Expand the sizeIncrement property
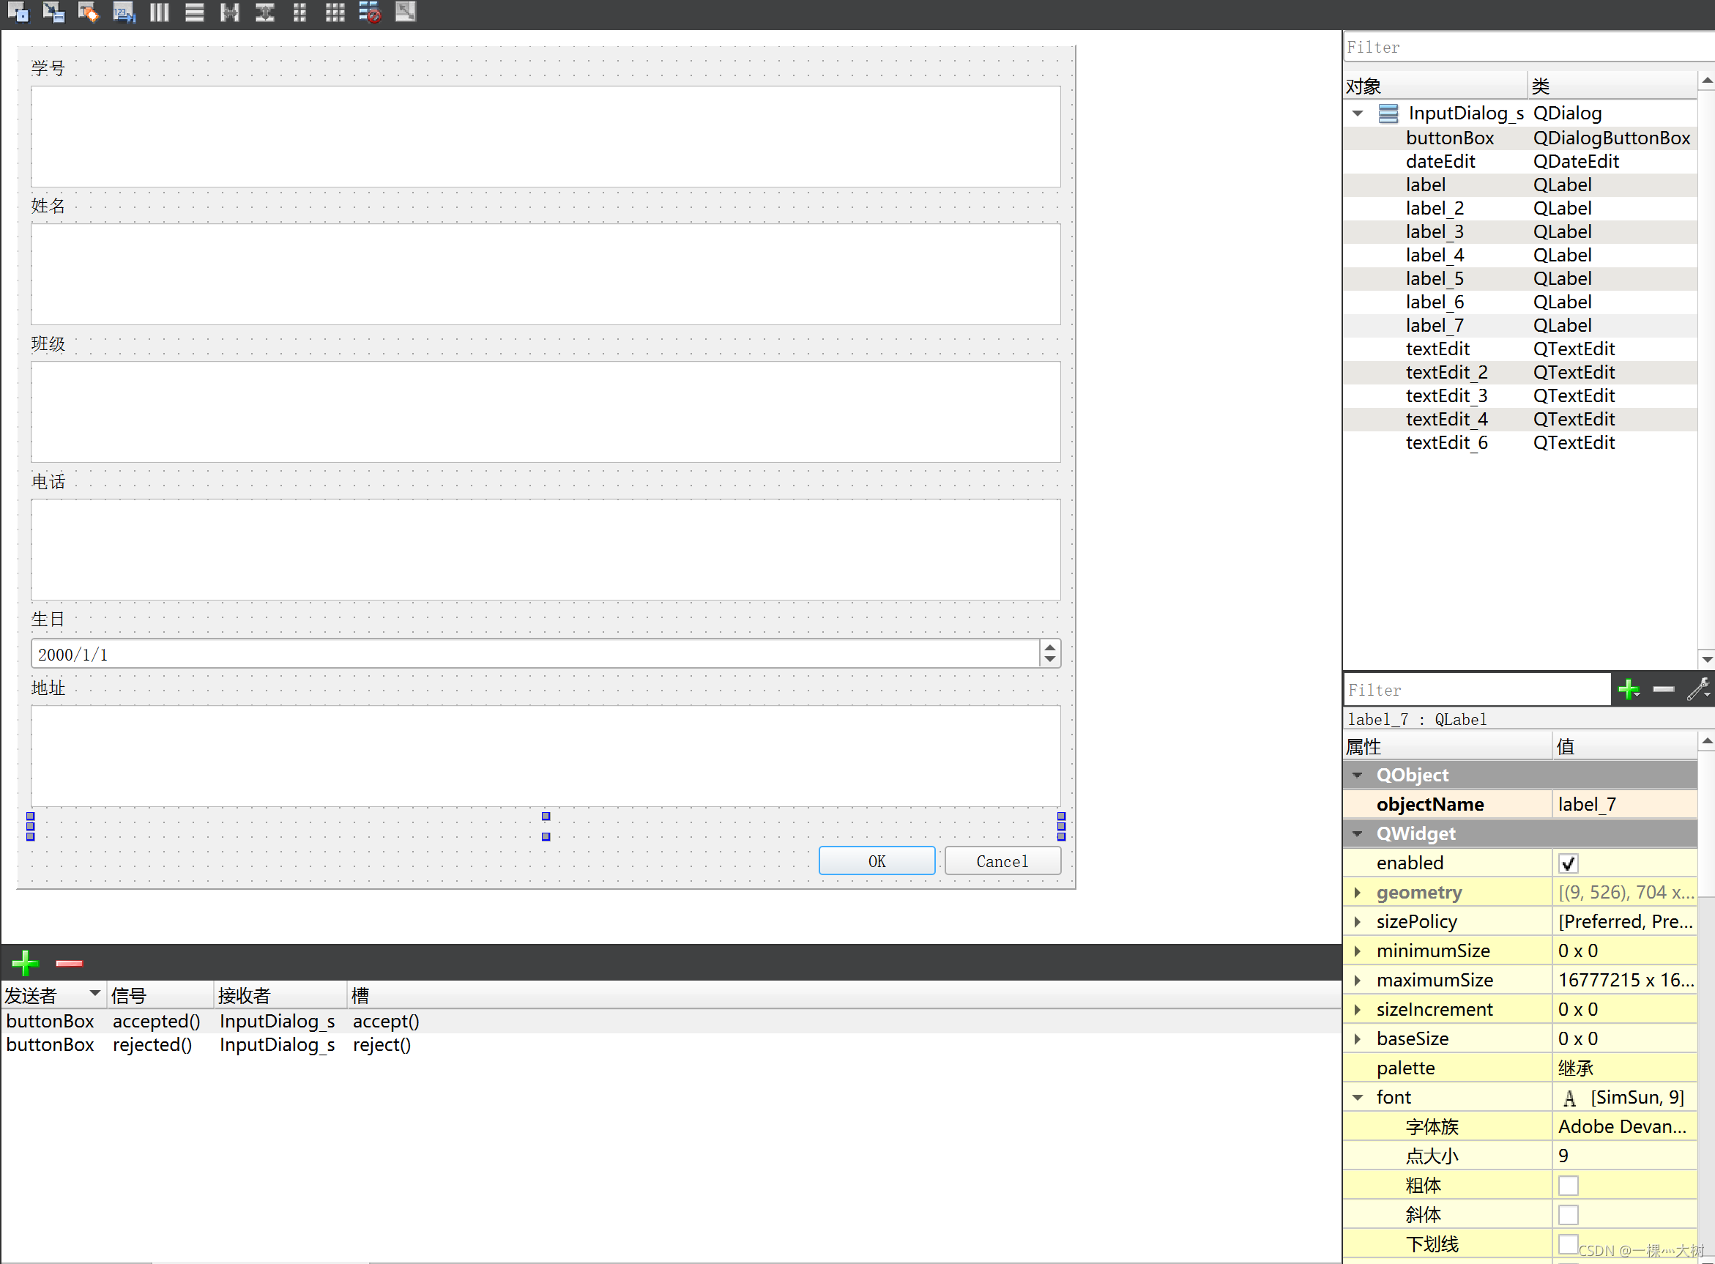The image size is (1715, 1264). (x=1357, y=1009)
